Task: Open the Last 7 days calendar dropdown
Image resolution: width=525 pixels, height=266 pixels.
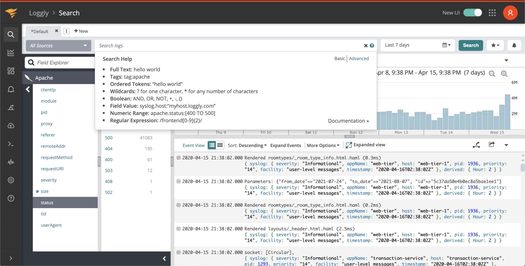Action: 447,45
